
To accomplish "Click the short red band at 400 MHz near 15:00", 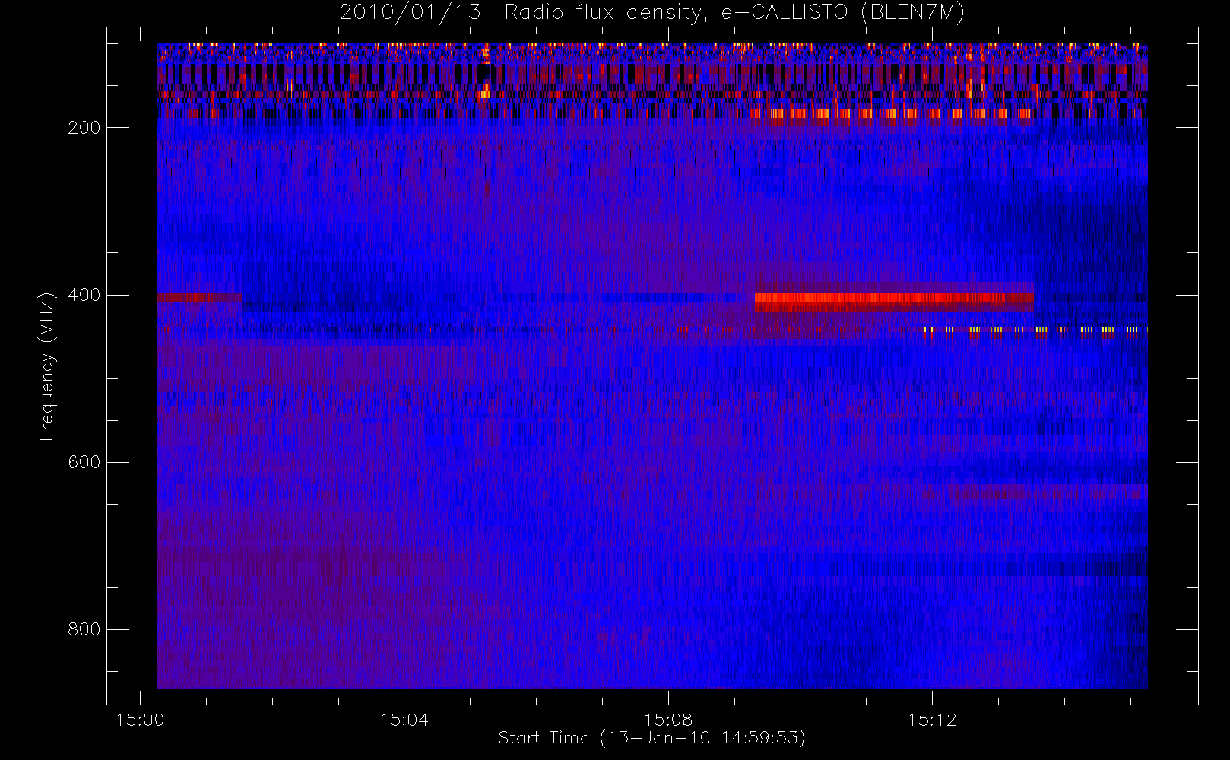I will (199, 298).
